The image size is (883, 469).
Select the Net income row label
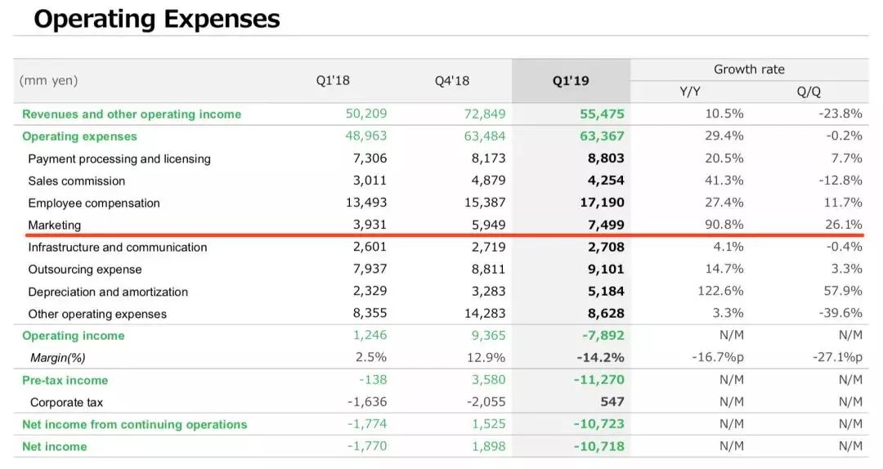(54, 446)
